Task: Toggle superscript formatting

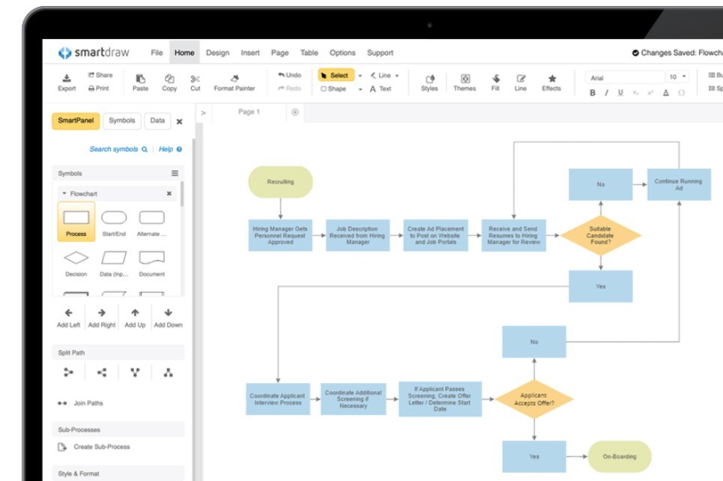Action: [x=650, y=93]
